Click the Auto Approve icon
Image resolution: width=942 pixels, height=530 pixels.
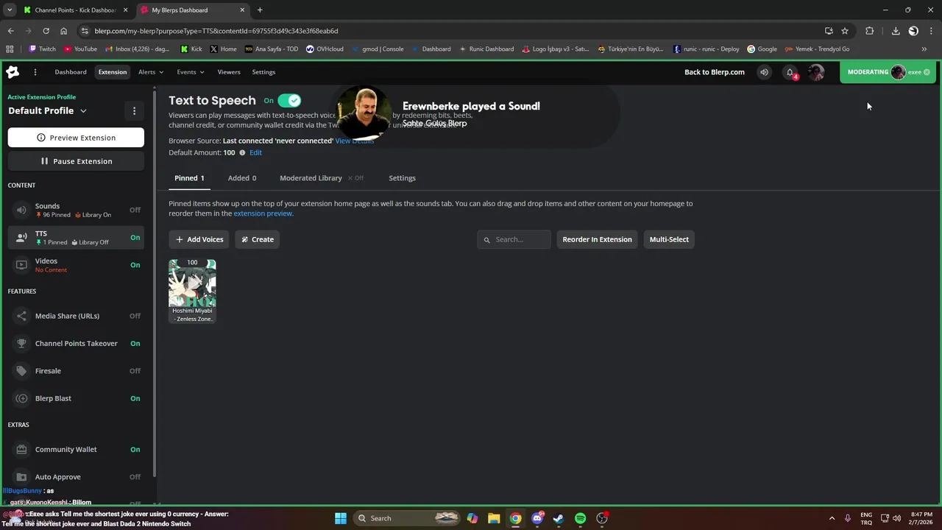point(21,477)
